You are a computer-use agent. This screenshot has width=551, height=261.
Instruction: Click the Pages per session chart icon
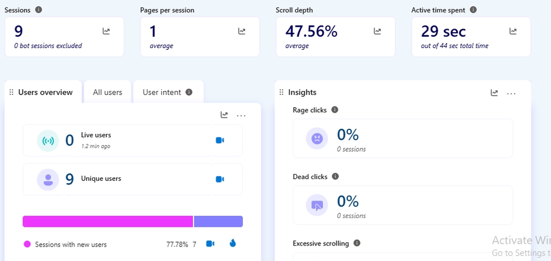[x=242, y=31]
